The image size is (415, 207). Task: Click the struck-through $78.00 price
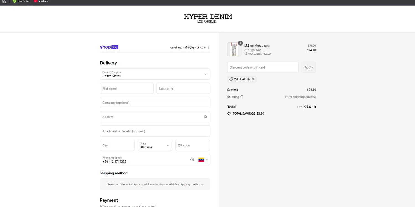tap(312, 46)
